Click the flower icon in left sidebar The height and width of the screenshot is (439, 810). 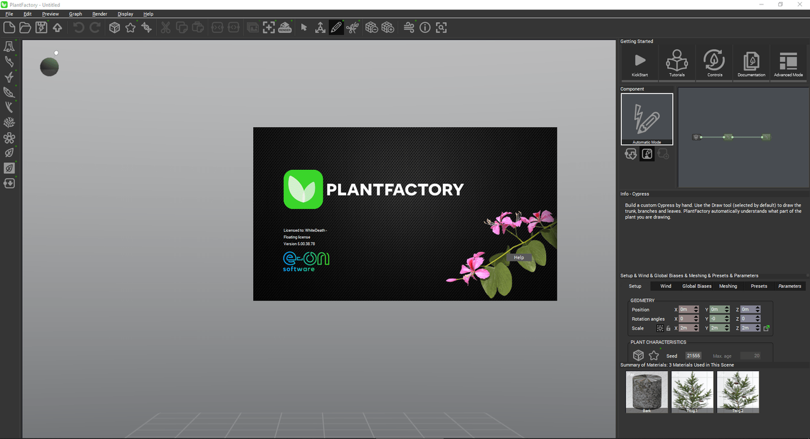(x=9, y=138)
